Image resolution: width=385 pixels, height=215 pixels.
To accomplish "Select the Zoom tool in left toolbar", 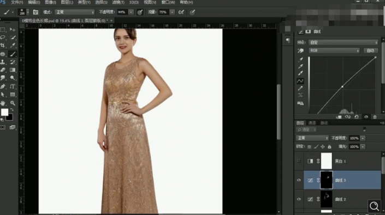I will (x=12, y=103).
